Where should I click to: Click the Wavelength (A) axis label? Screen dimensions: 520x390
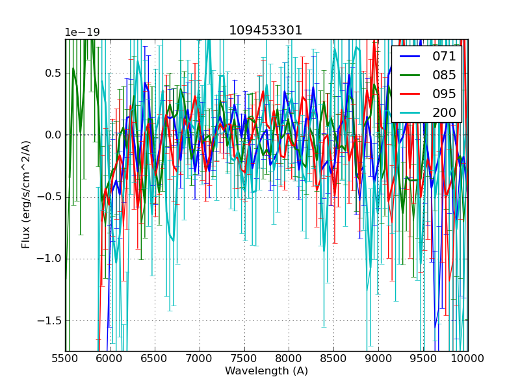[x=266, y=371]
